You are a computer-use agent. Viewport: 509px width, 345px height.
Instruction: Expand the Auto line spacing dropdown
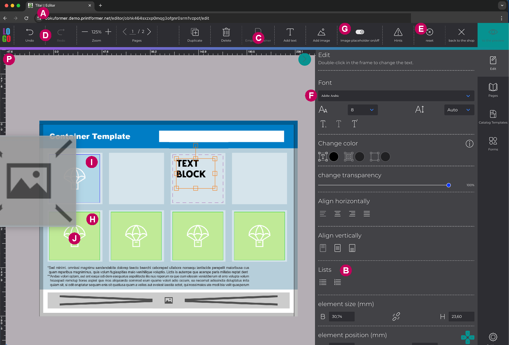459,110
